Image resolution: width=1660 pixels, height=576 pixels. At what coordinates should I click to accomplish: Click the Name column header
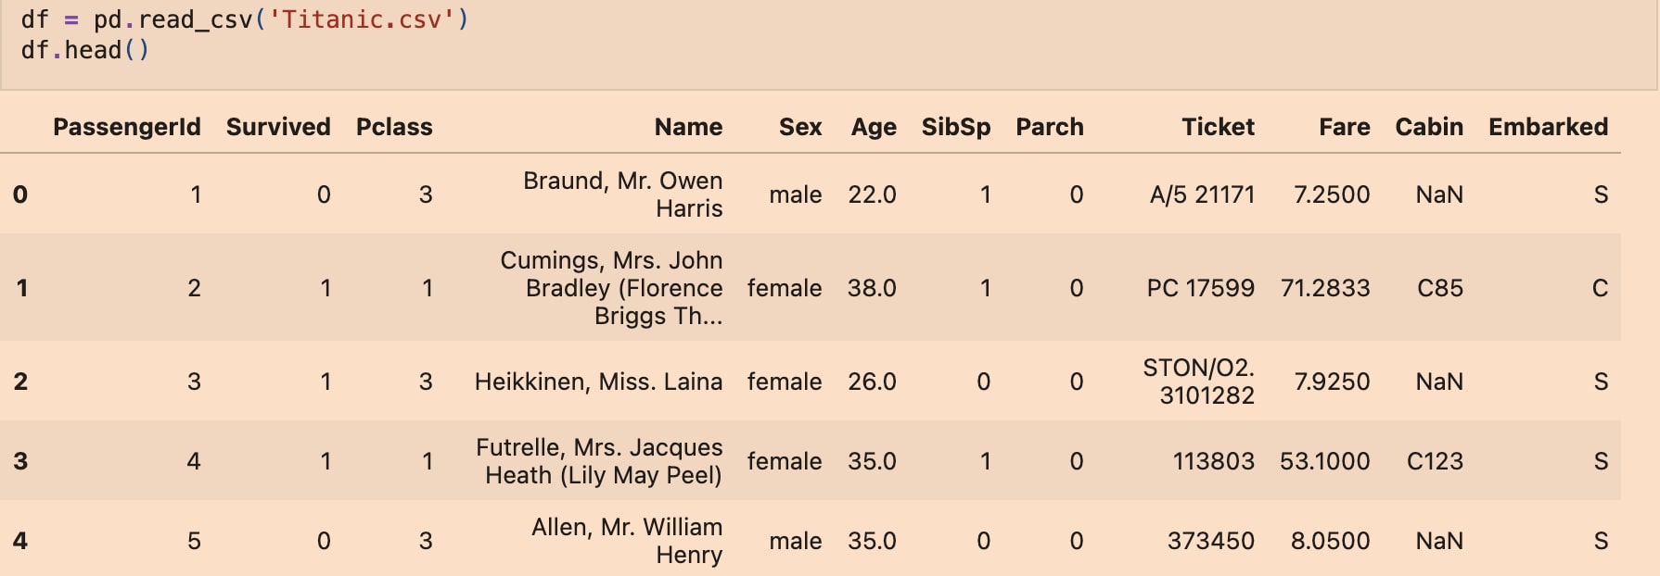pos(688,127)
